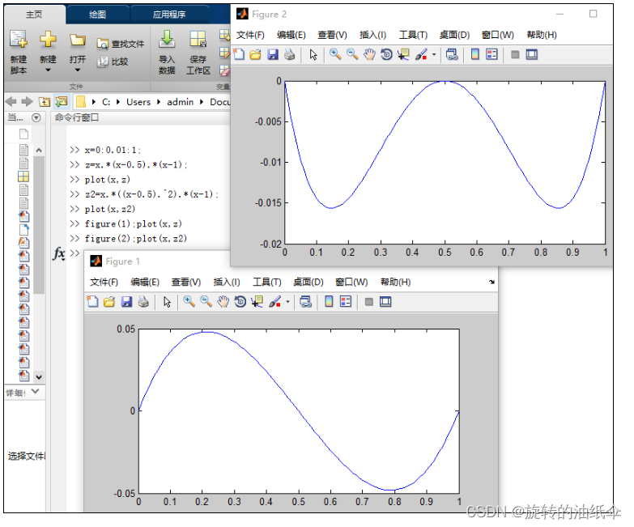Open Figure 2 帮助(H) menu
Image resolution: width=634 pixels, height=527 pixels.
pyautogui.click(x=542, y=35)
